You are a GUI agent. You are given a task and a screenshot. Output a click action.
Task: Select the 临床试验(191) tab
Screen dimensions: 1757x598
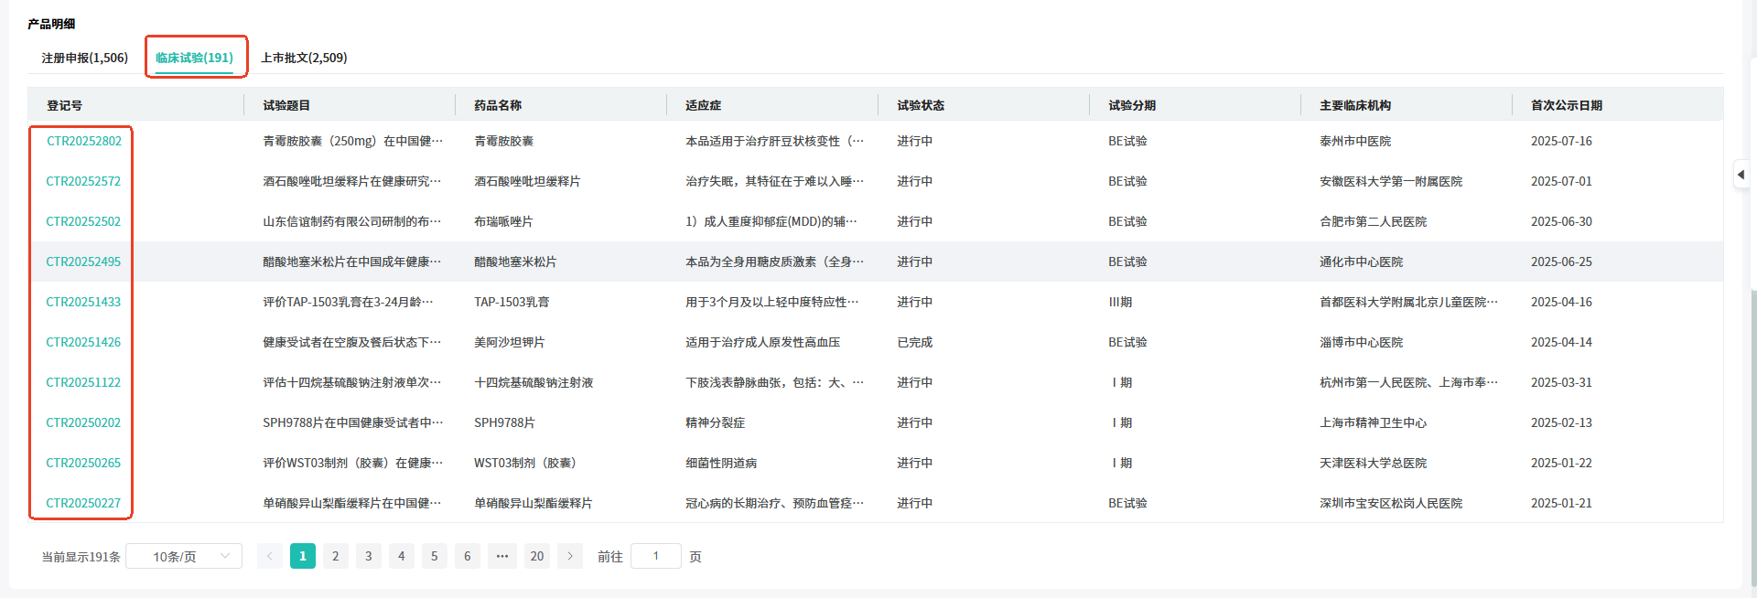coord(194,58)
